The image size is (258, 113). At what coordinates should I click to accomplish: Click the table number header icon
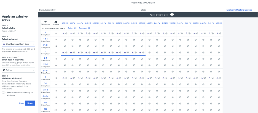pyautogui.click(x=45, y=22)
